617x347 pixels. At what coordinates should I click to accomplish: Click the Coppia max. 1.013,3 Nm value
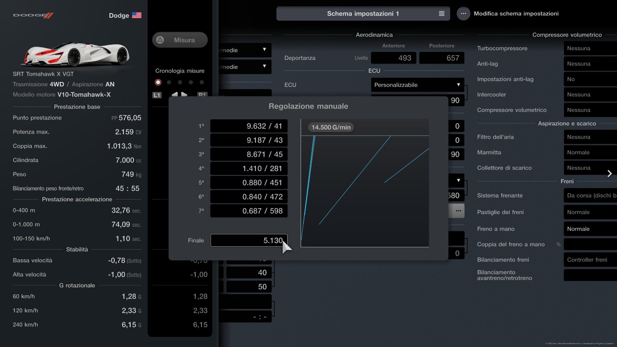pyautogui.click(x=124, y=146)
